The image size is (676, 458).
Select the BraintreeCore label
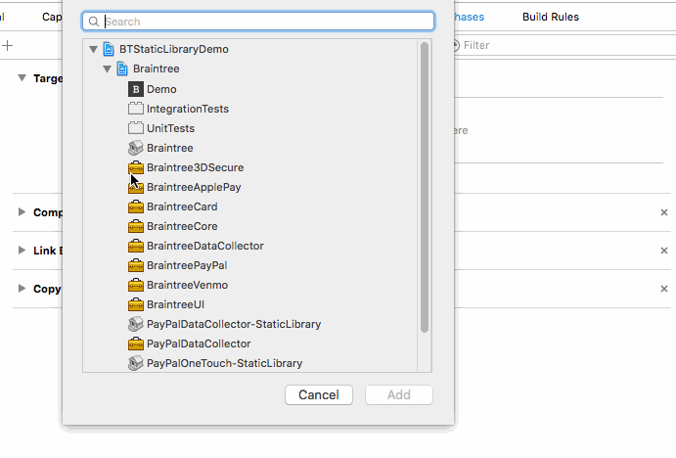point(182,226)
